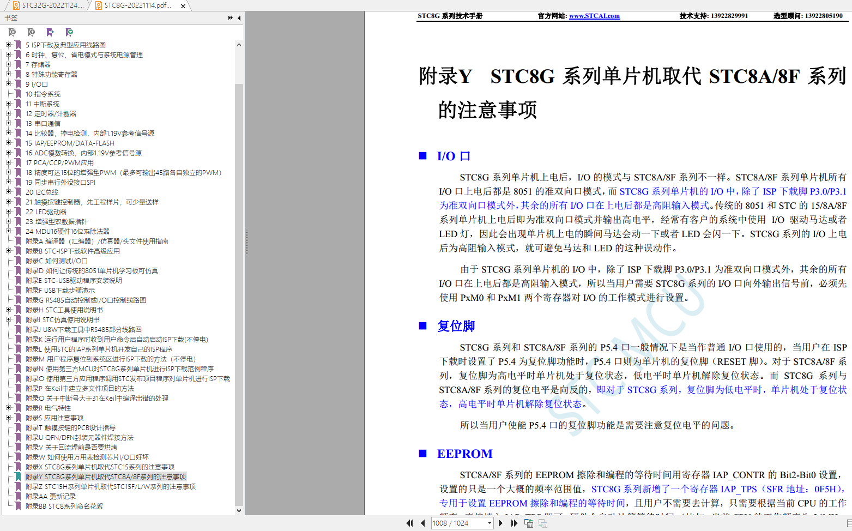
Task: Expand the 6 时钟、复位 bookmark node
Action: [8, 55]
